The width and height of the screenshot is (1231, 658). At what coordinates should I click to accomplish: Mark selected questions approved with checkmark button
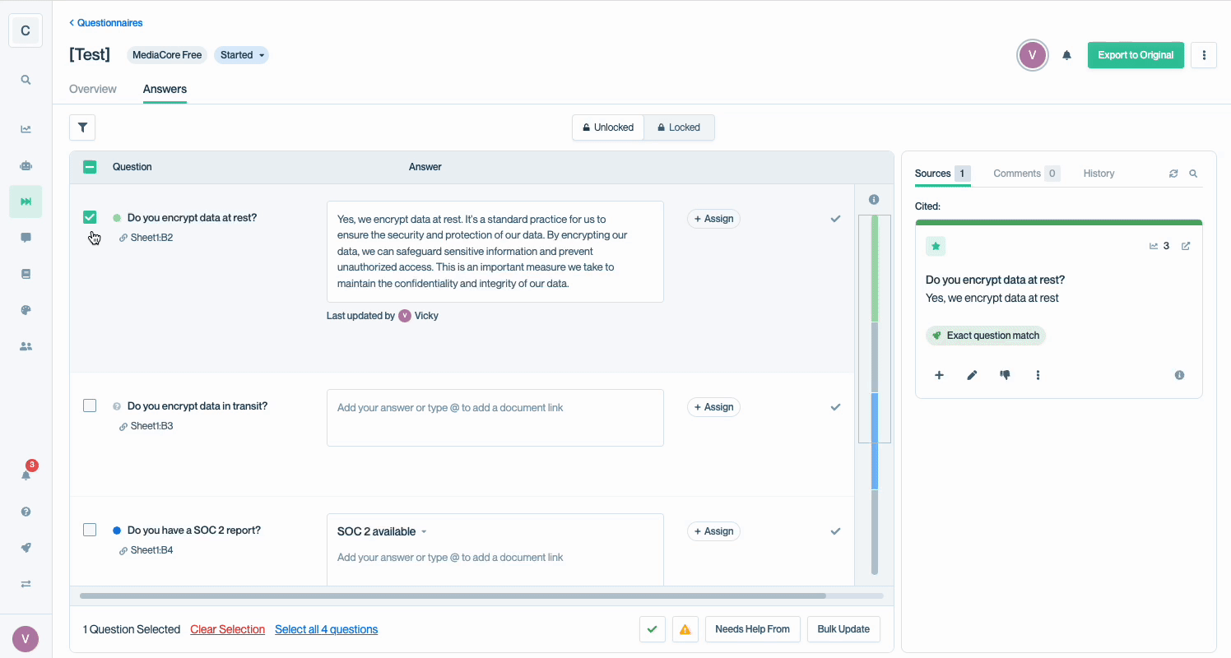click(652, 629)
